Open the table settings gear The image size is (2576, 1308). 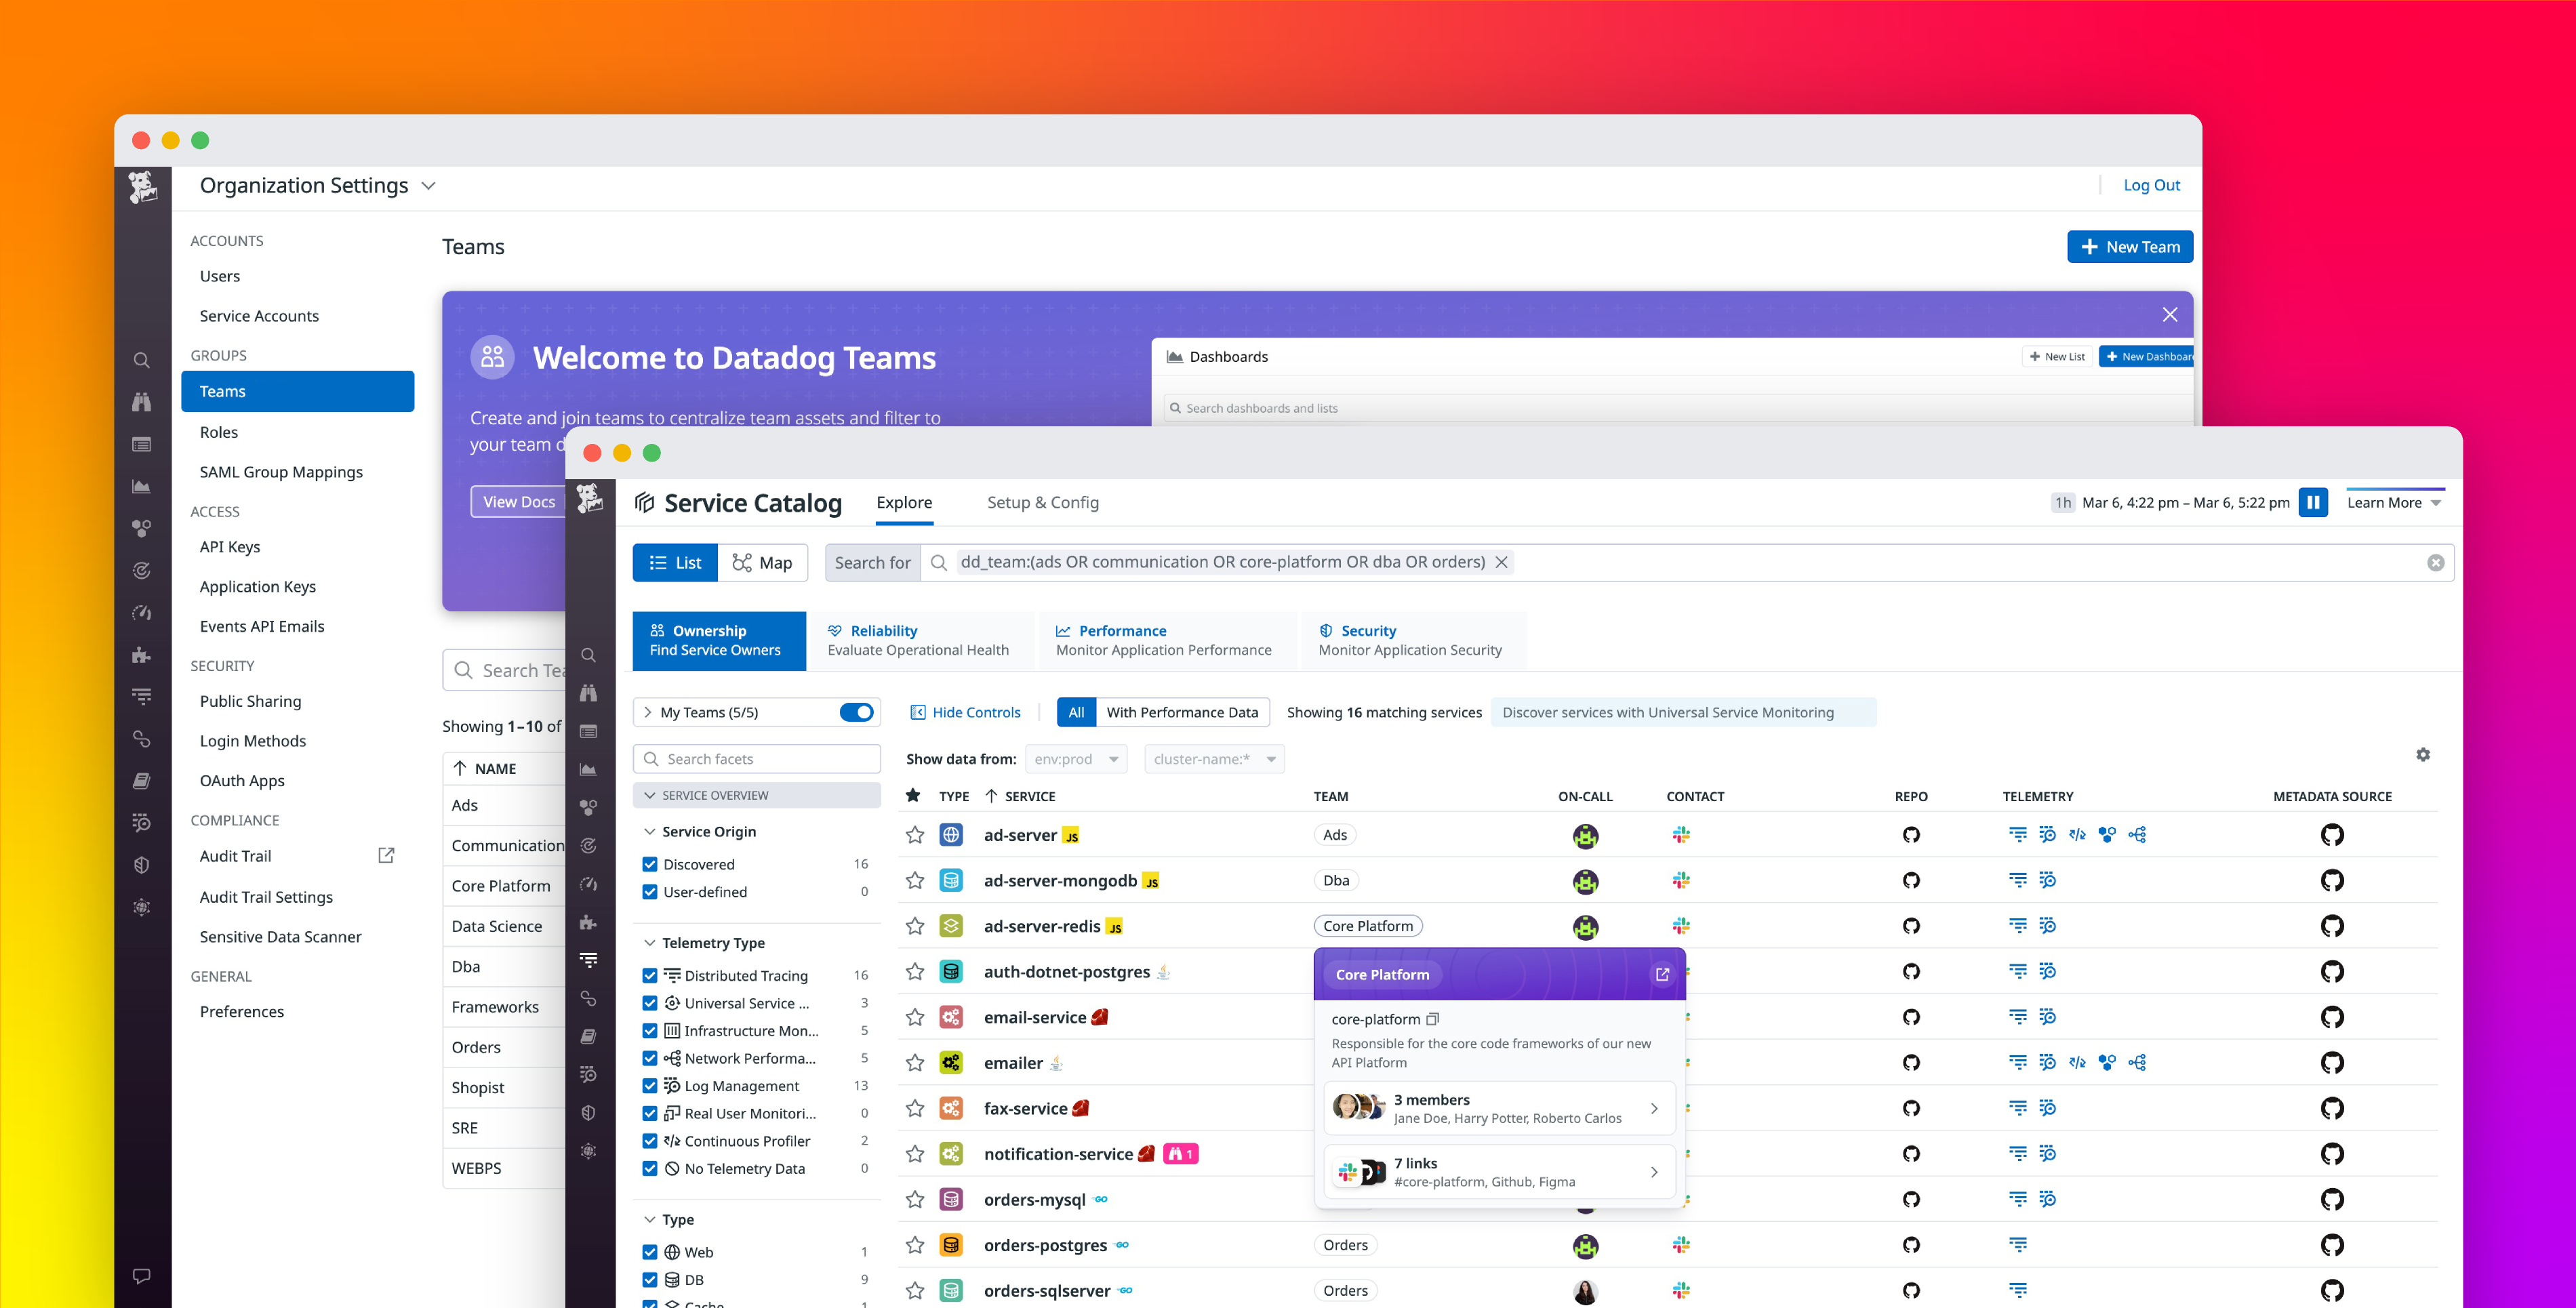pos(2423,754)
